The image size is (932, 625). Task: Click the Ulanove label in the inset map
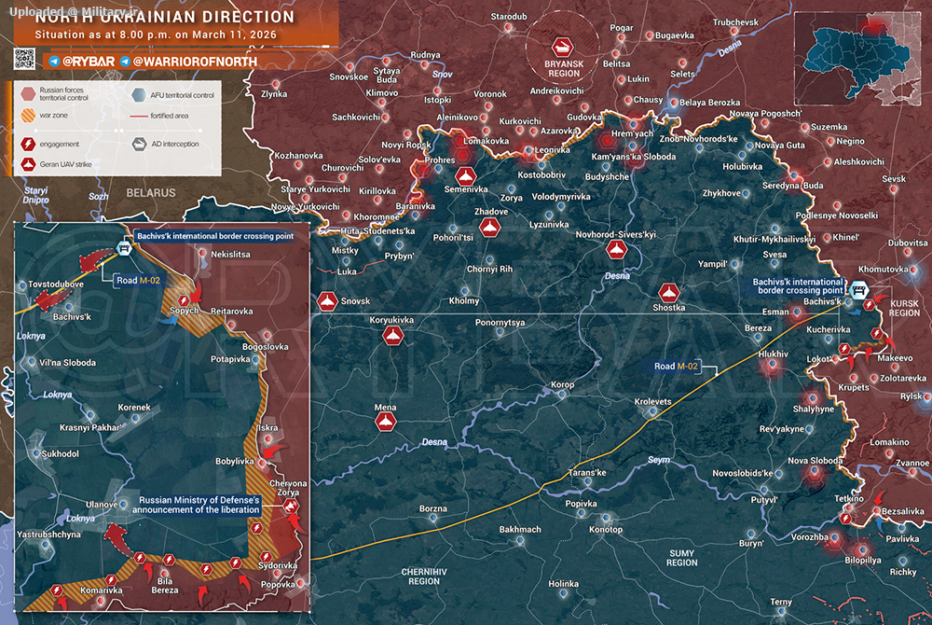(101, 505)
